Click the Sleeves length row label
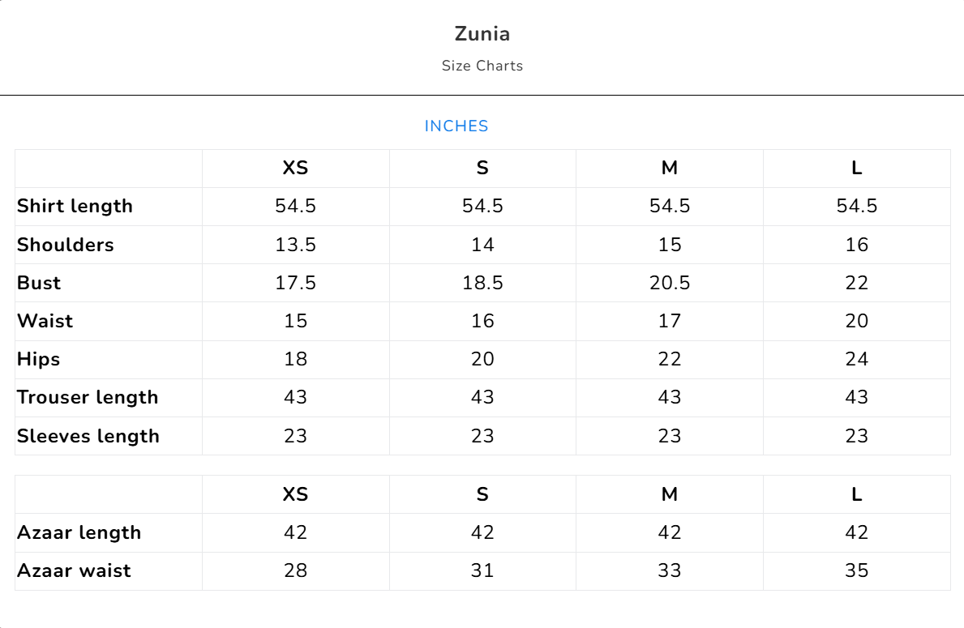This screenshot has height=628, width=964. [88, 436]
